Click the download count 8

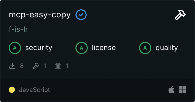click(22, 66)
